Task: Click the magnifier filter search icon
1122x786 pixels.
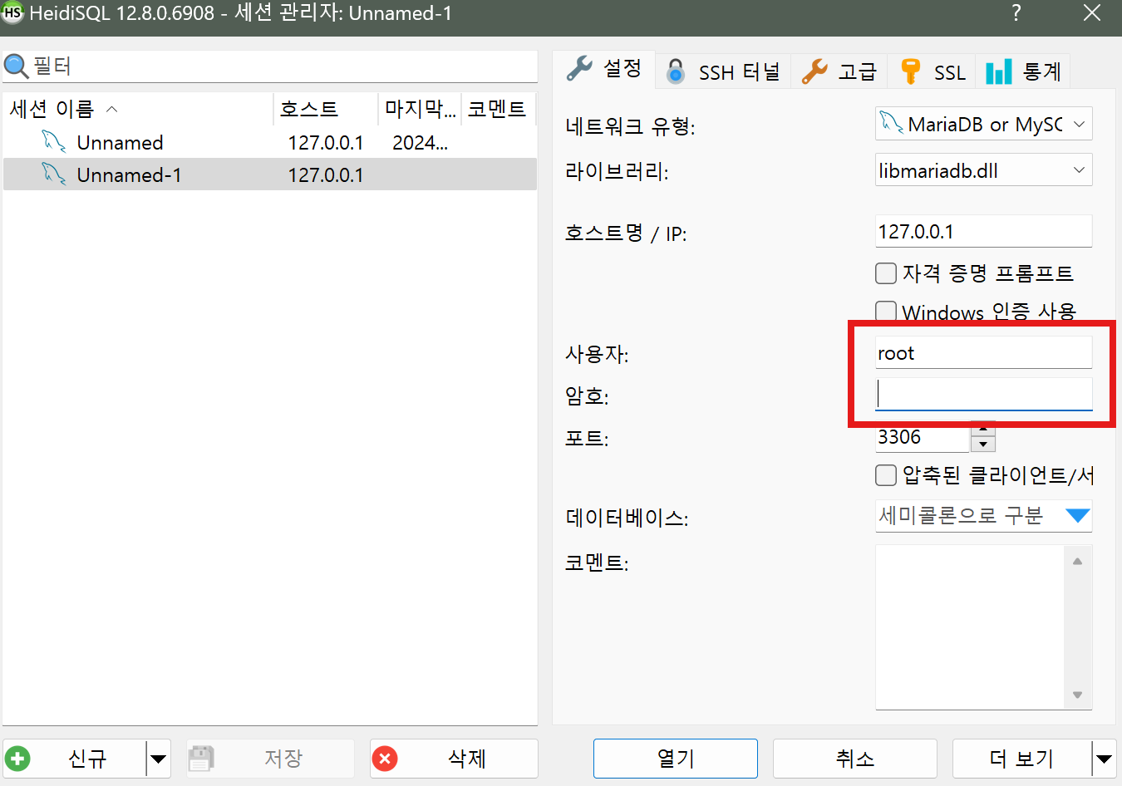Action: tap(16, 66)
